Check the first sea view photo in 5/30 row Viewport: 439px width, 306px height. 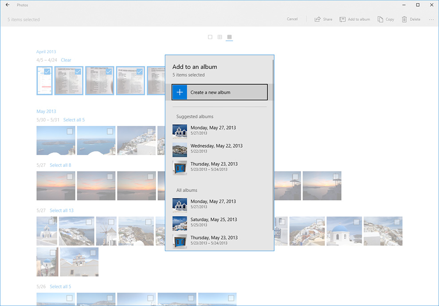[x=70, y=131]
